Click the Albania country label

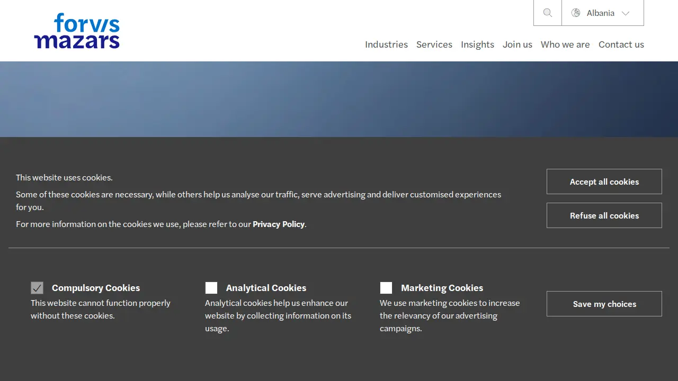601,13
